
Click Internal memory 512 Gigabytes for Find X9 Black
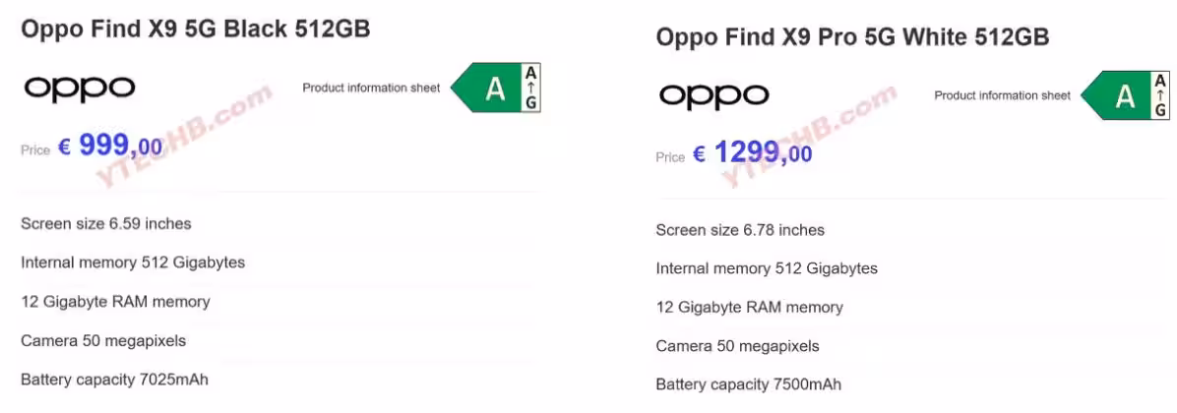(133, 263)
